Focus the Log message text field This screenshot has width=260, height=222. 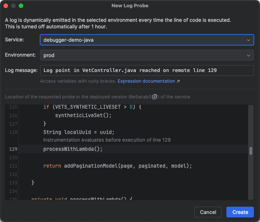click(147, 70)
